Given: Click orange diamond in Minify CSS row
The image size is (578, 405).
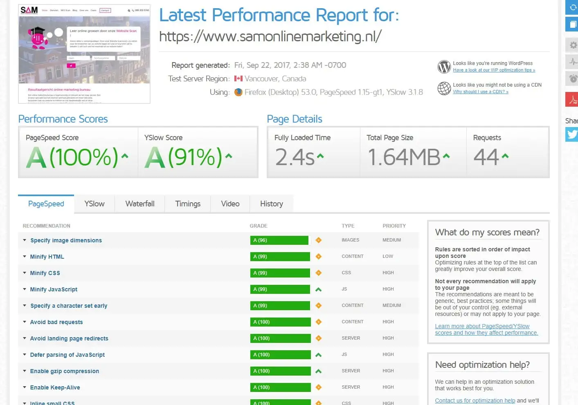Looking at the screenshot, I should coord(319,273).
